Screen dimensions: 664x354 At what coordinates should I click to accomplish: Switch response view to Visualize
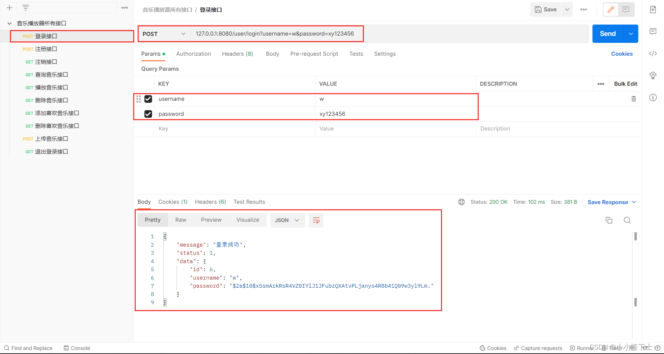[x=248, y=220]
